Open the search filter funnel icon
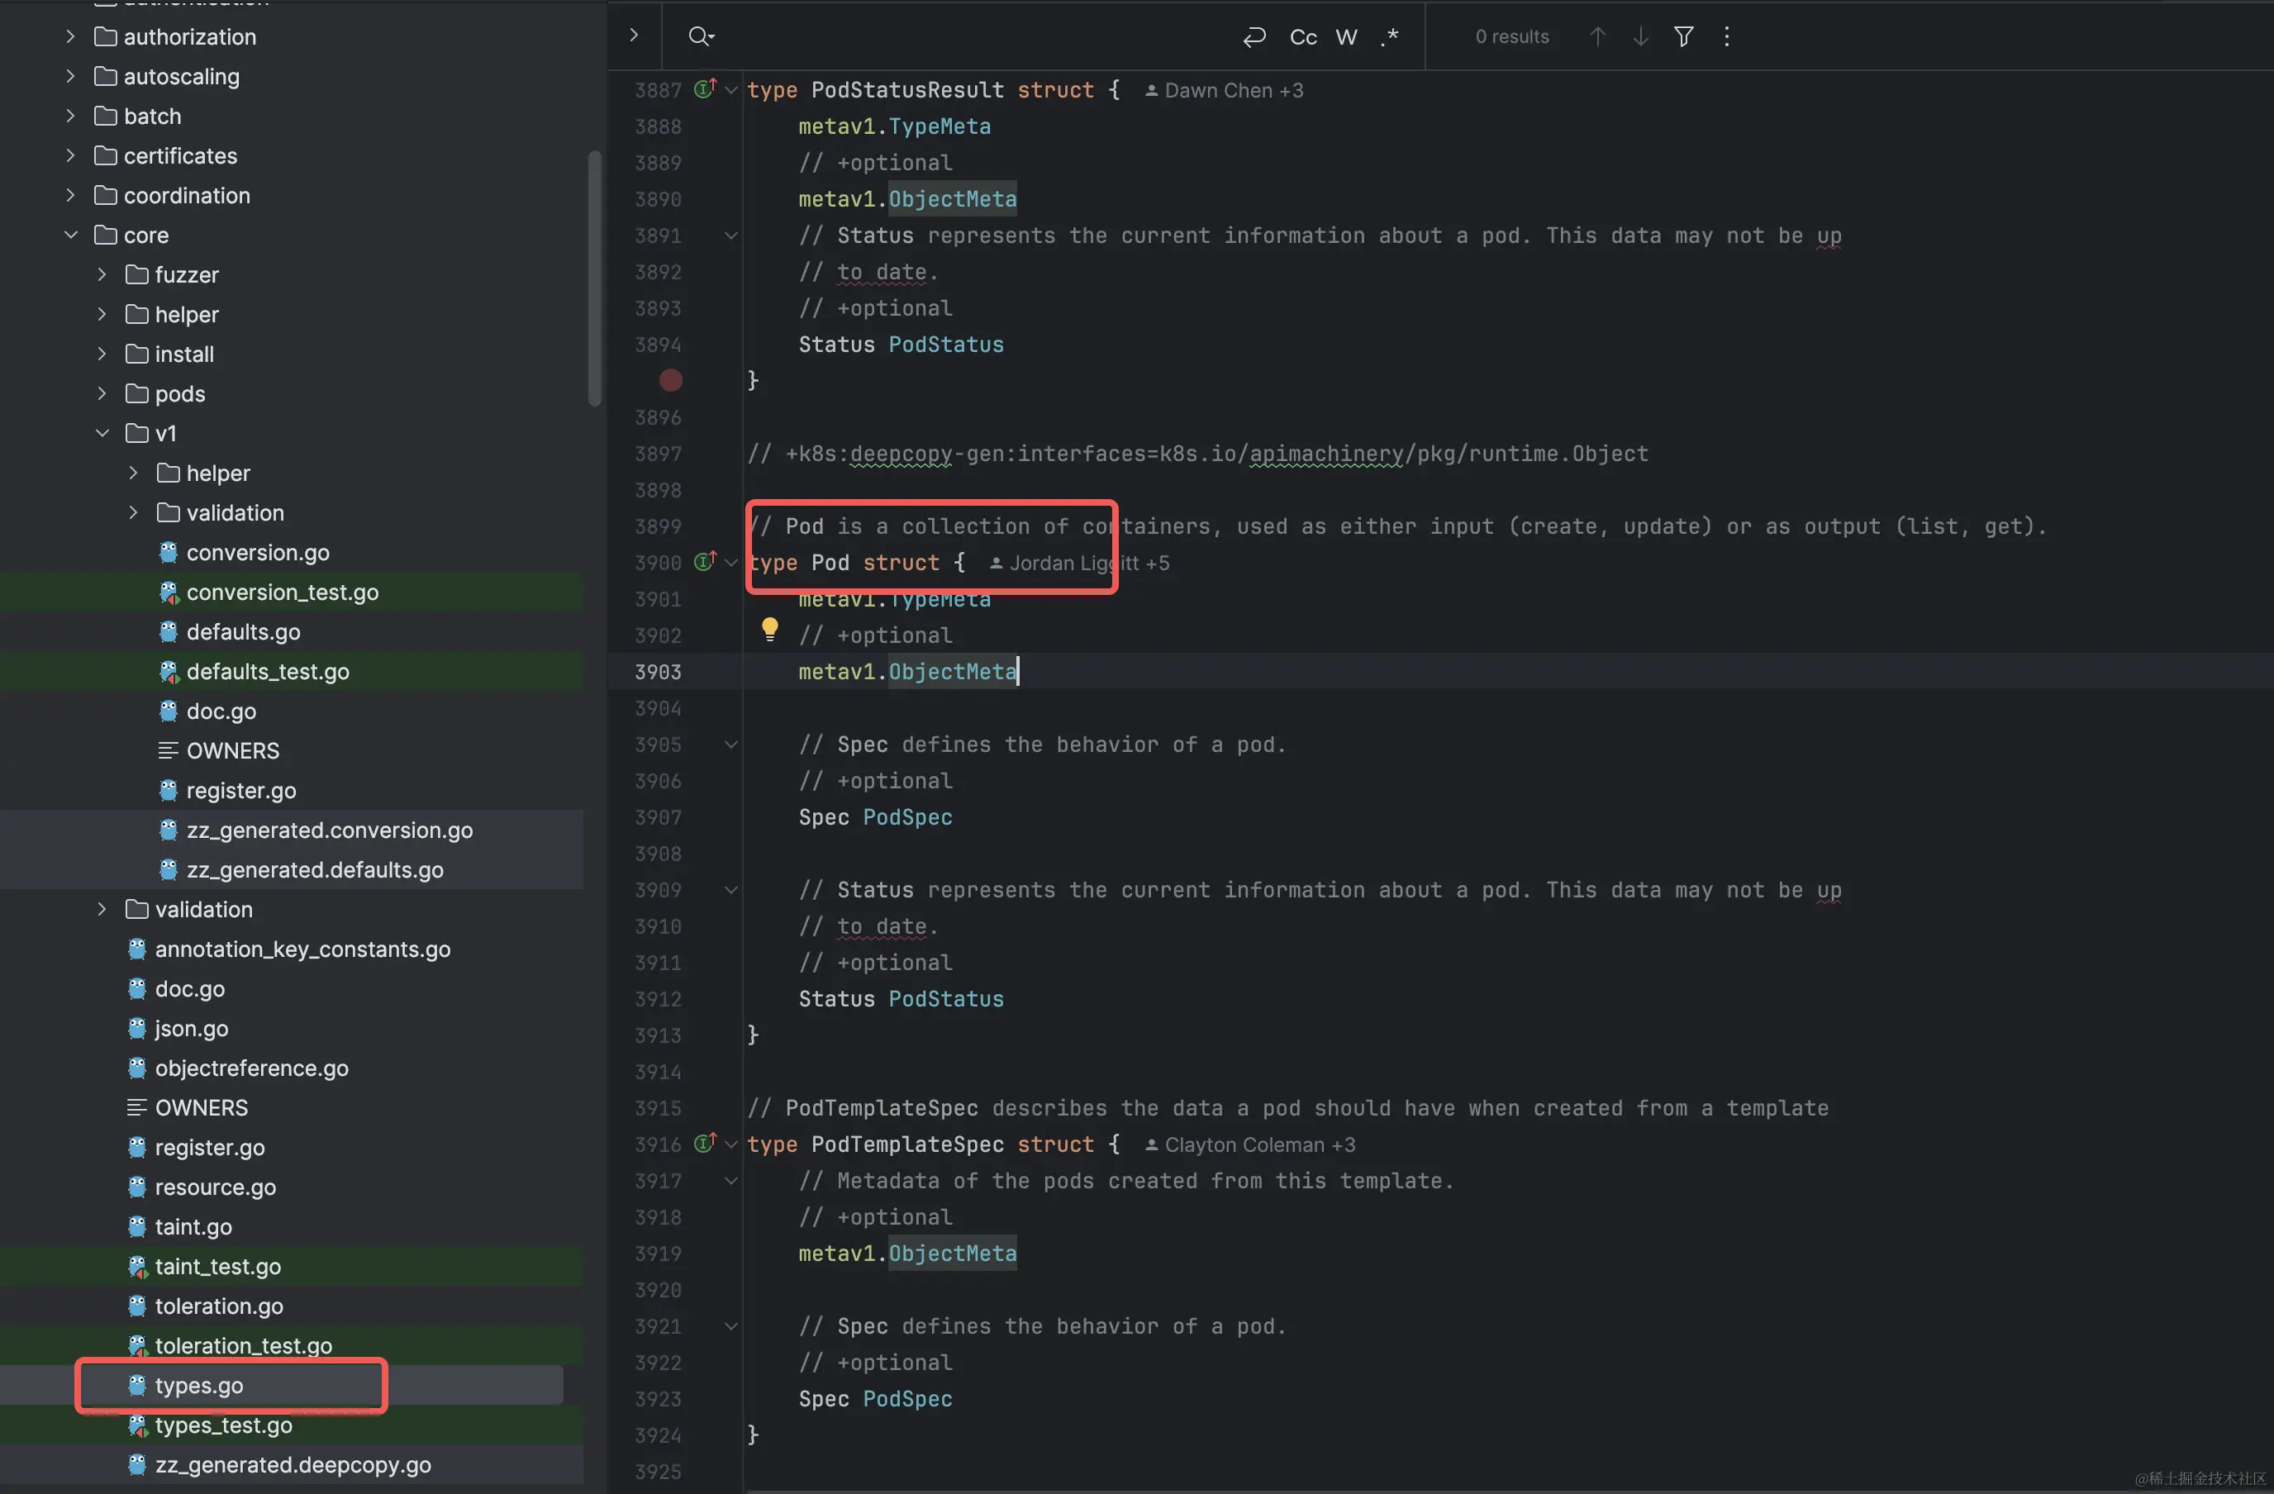This screenshot has width=2274, height=1494. 1683,36
